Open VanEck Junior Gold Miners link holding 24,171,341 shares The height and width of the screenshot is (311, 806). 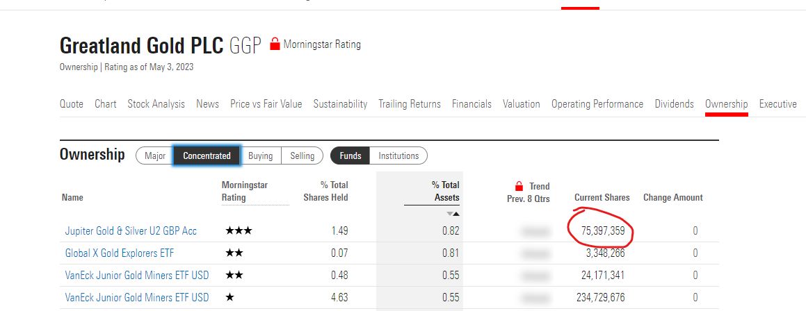pyautogui.click(x=137, y=275)
